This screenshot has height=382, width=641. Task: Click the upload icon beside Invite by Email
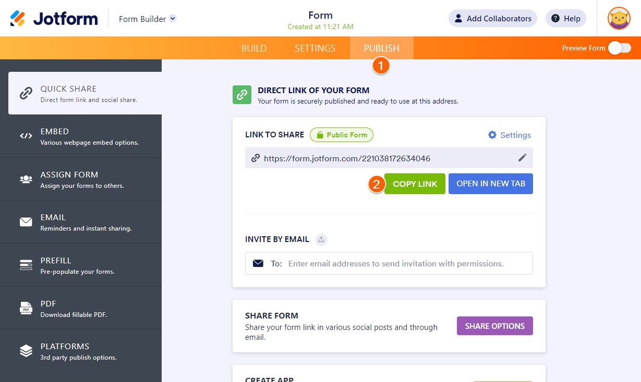coord(321,239)
